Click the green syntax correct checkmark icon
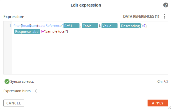The image size is (171, 109). coord(7,82)
